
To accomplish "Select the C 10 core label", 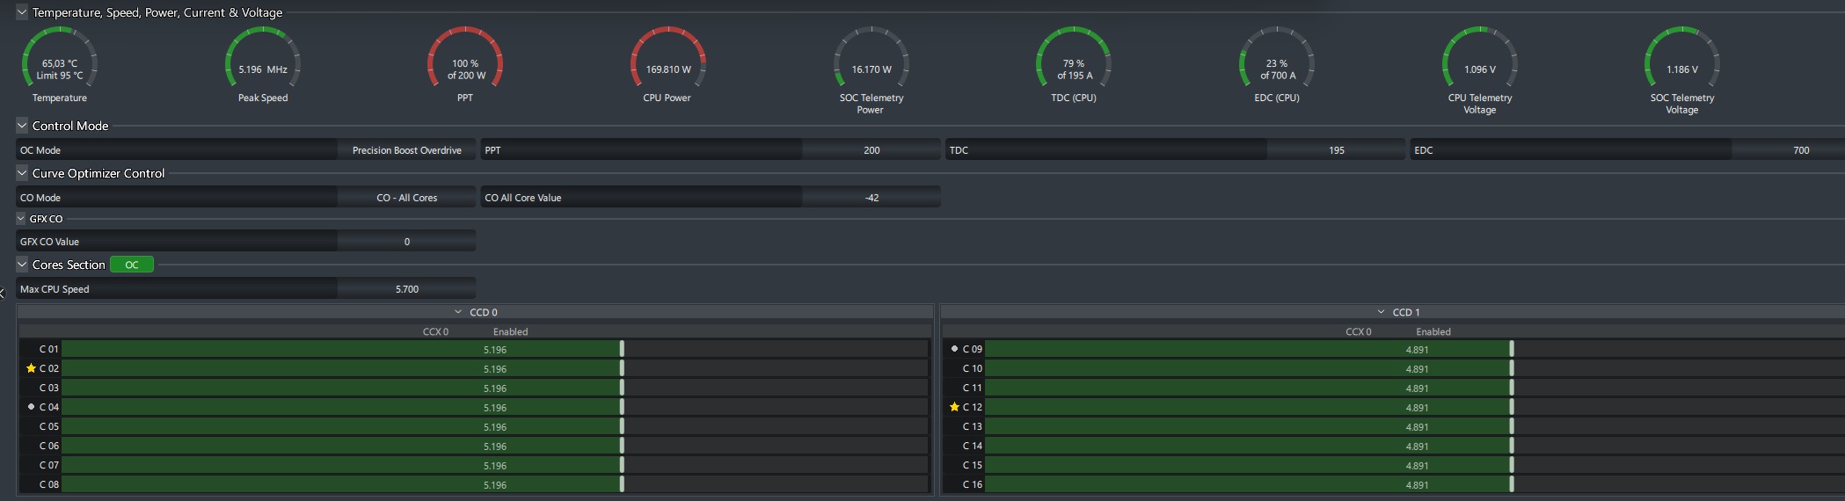I will tap(973, 368).
